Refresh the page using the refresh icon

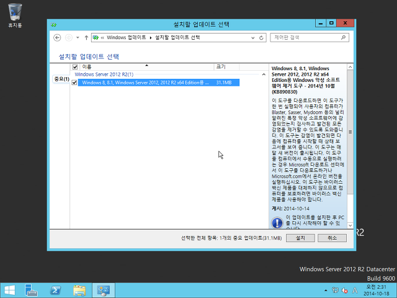tap(261, 38)
